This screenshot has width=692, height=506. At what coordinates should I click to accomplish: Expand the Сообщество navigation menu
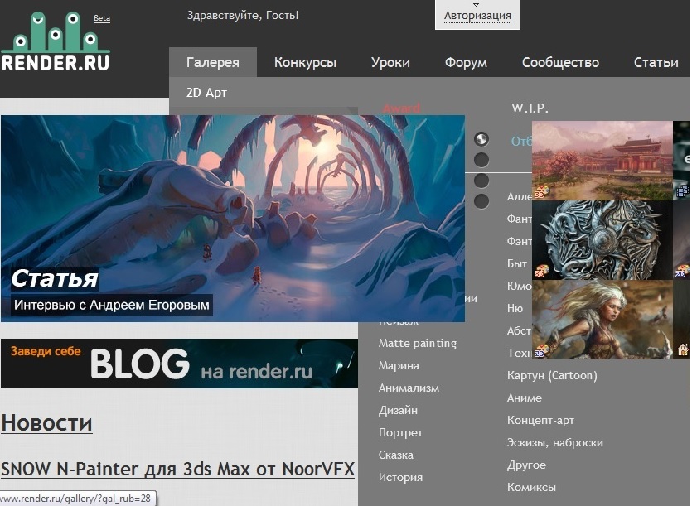click(560, 62)
